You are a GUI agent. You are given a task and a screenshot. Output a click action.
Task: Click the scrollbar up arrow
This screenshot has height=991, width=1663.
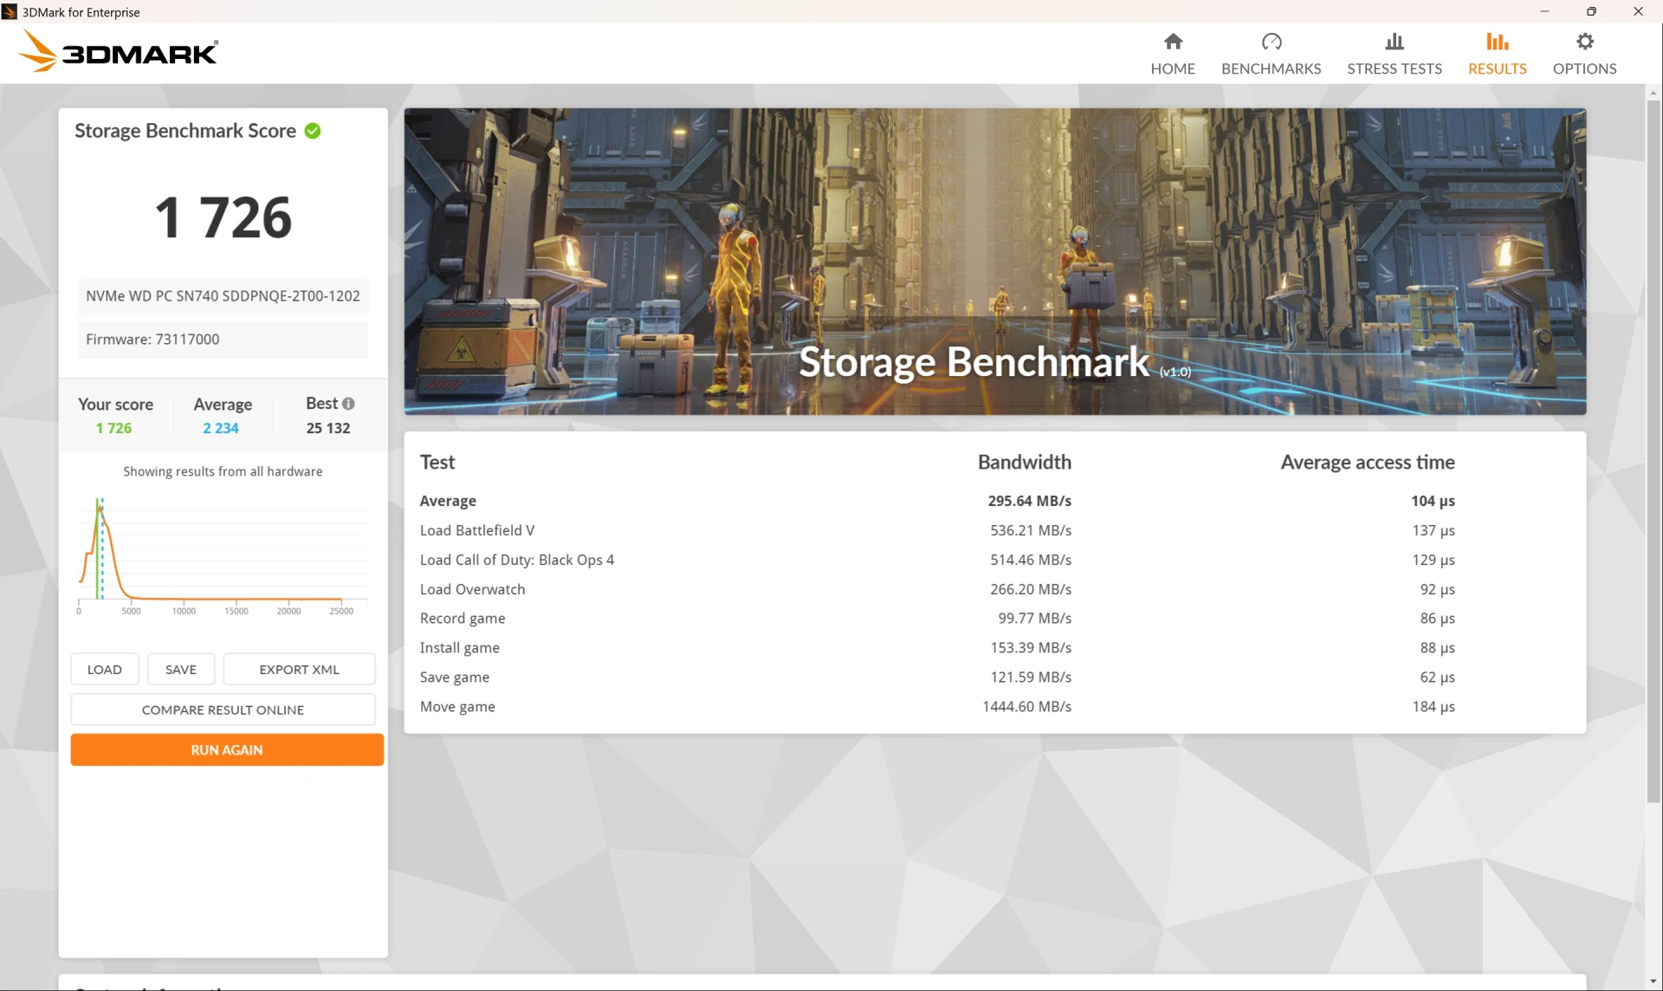coord(1653,92)
